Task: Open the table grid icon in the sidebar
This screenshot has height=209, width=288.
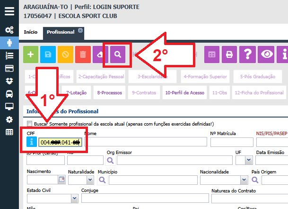Action: click(9, 132)
